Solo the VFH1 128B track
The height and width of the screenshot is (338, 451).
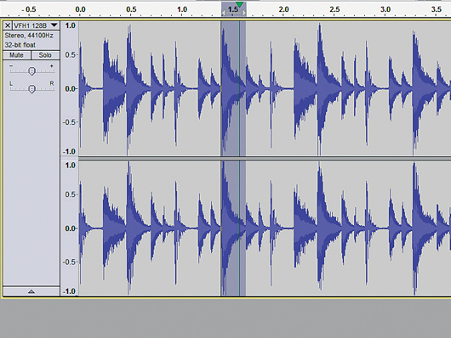45,55
